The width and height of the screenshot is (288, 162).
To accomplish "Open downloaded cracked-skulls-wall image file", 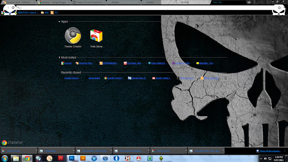I will tap(205, 151).
